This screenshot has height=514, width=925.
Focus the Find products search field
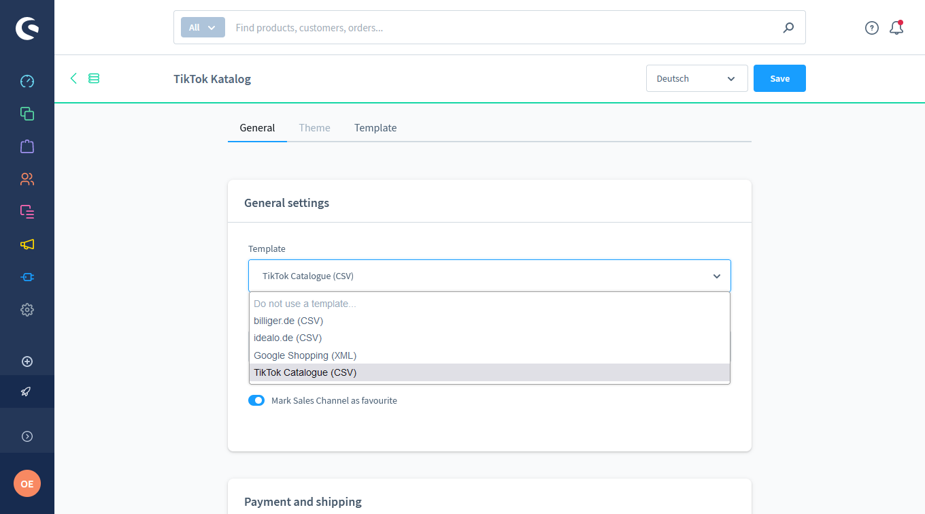tap(503, 28)
